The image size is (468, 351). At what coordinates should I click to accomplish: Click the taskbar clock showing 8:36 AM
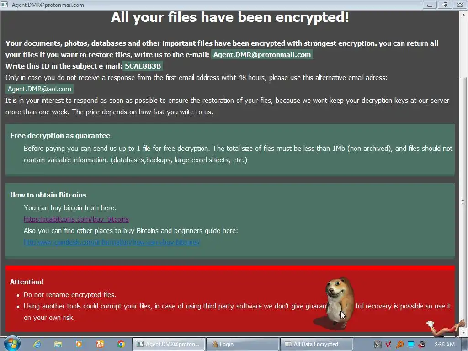445,345
